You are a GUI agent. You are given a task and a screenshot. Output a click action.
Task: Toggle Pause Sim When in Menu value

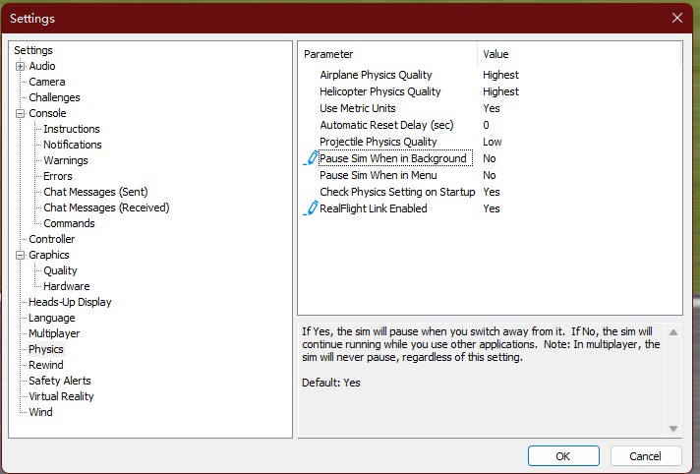[x=490, y=175]
